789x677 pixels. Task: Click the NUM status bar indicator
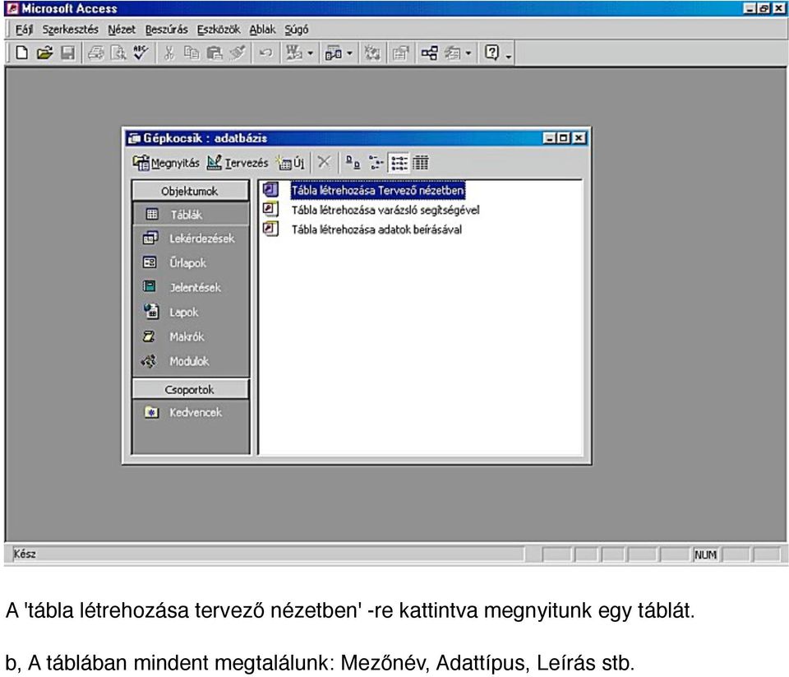click(x=705, y=554)
